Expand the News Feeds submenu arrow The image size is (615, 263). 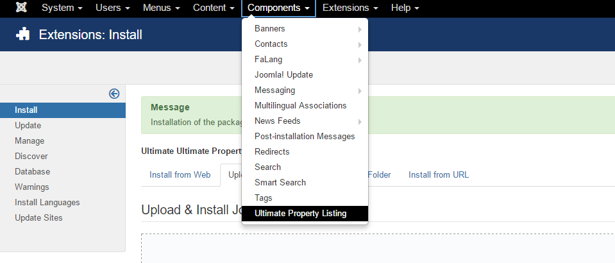point(360,122)
